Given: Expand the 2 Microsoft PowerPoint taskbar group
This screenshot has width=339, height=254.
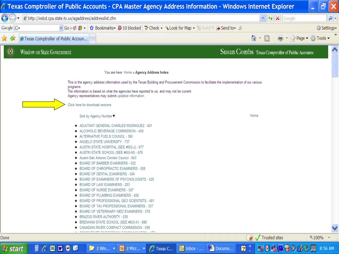Looking at the screenshot, I should tap(131, 249).
